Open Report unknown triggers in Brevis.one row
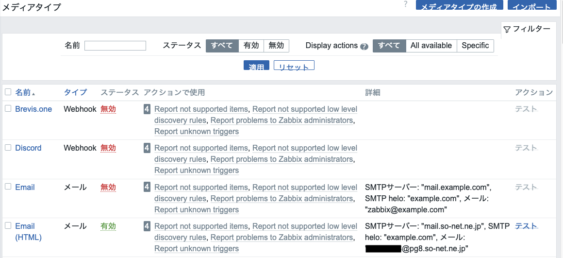This screenshot has height=258, width=563. (197, 132)
